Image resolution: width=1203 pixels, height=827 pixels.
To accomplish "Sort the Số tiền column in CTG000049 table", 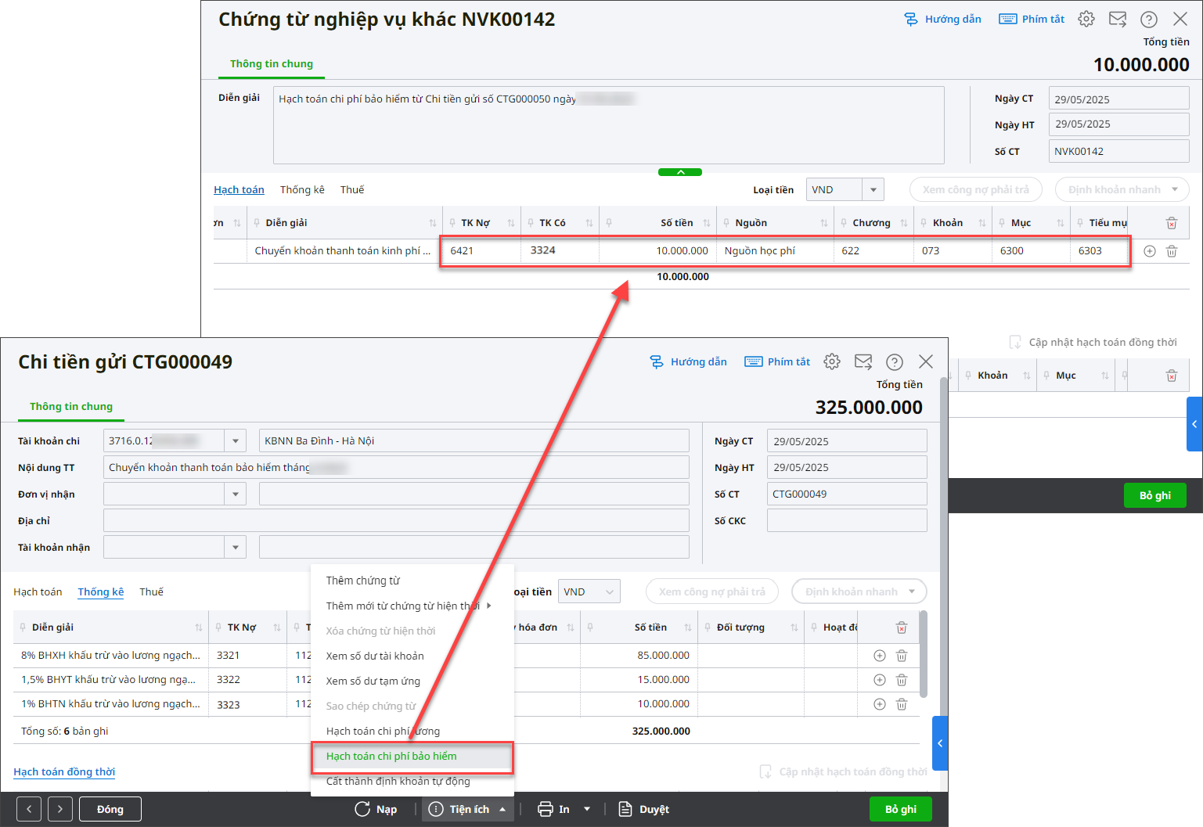I will pyautogui.click(x=688, y=627).
